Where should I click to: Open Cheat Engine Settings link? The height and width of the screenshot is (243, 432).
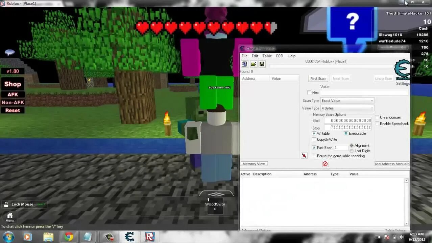click(x=403, y=83)
